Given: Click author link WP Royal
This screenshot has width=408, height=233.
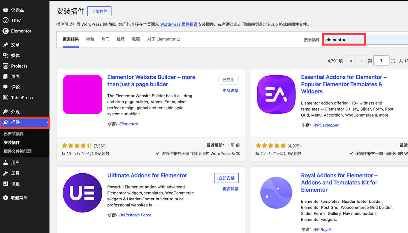Looking at the screenshot, I should point(322,230).
